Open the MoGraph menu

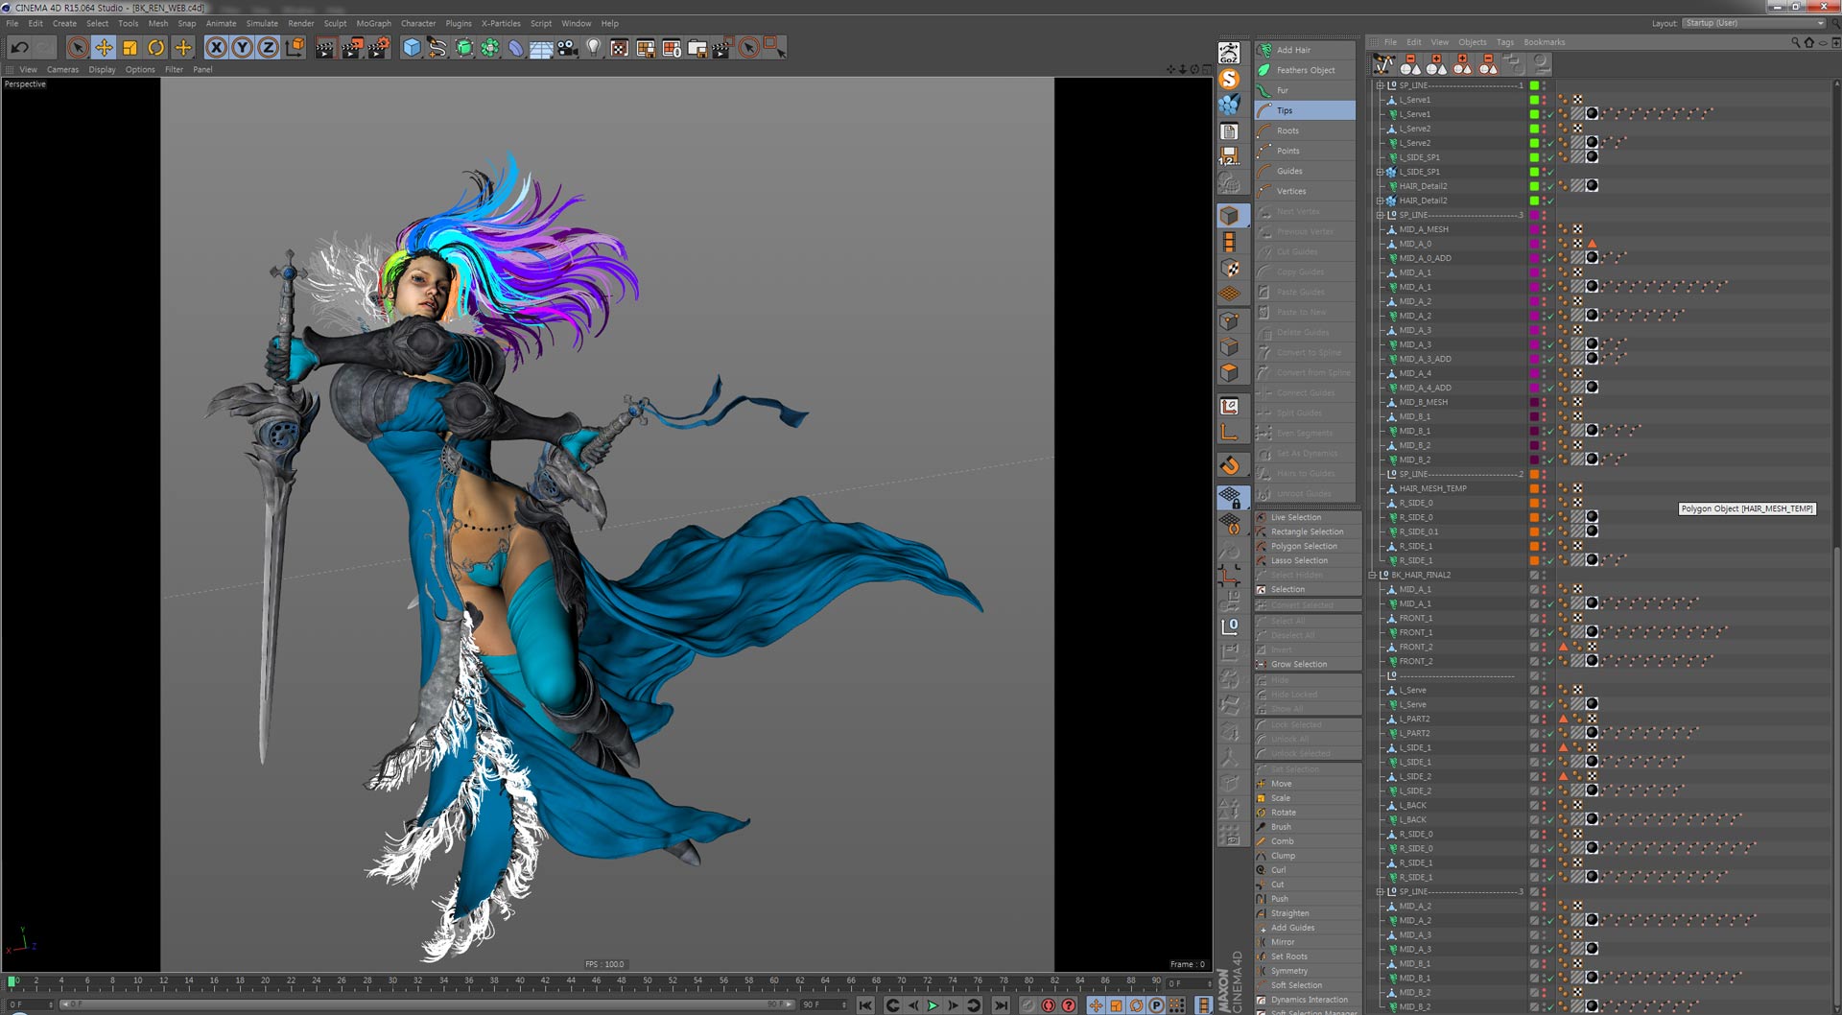point(373,23)
